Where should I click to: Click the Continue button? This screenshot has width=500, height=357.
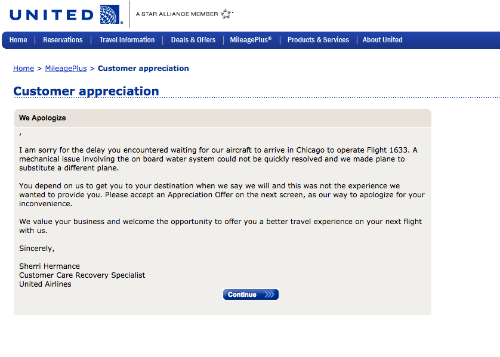click(x=251, y=294)
